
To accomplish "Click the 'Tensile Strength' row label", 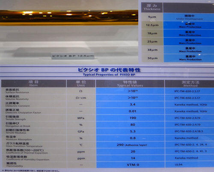I will pos(15,120).
